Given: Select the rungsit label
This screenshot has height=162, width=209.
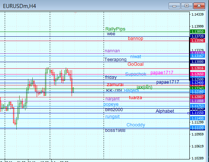Looking at the screenshot, I should click(113, 117).
